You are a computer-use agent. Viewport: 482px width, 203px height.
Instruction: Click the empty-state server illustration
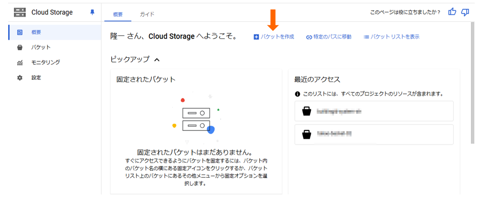[x=196, y=119]
